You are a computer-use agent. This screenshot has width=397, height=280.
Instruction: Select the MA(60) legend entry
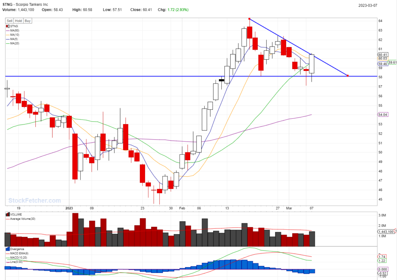(x=12, y=30)
